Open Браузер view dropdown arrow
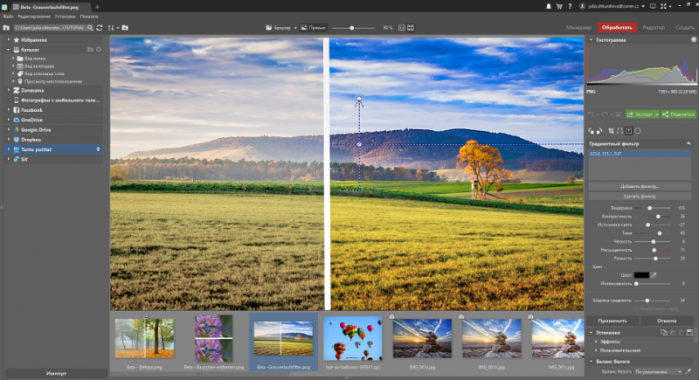This screenshot has height=380, width=699. tap(295, 28)
